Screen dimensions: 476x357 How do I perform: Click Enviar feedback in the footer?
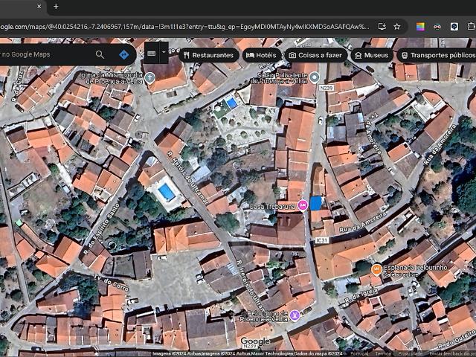click(452, 354)
